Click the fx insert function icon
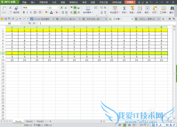Screen dimensions: 177x127 pyautogui.click(x=34, y=23)
